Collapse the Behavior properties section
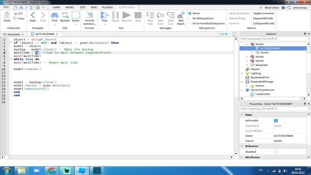The height and width of the screenshot is (175, 311). coord(242,146)
